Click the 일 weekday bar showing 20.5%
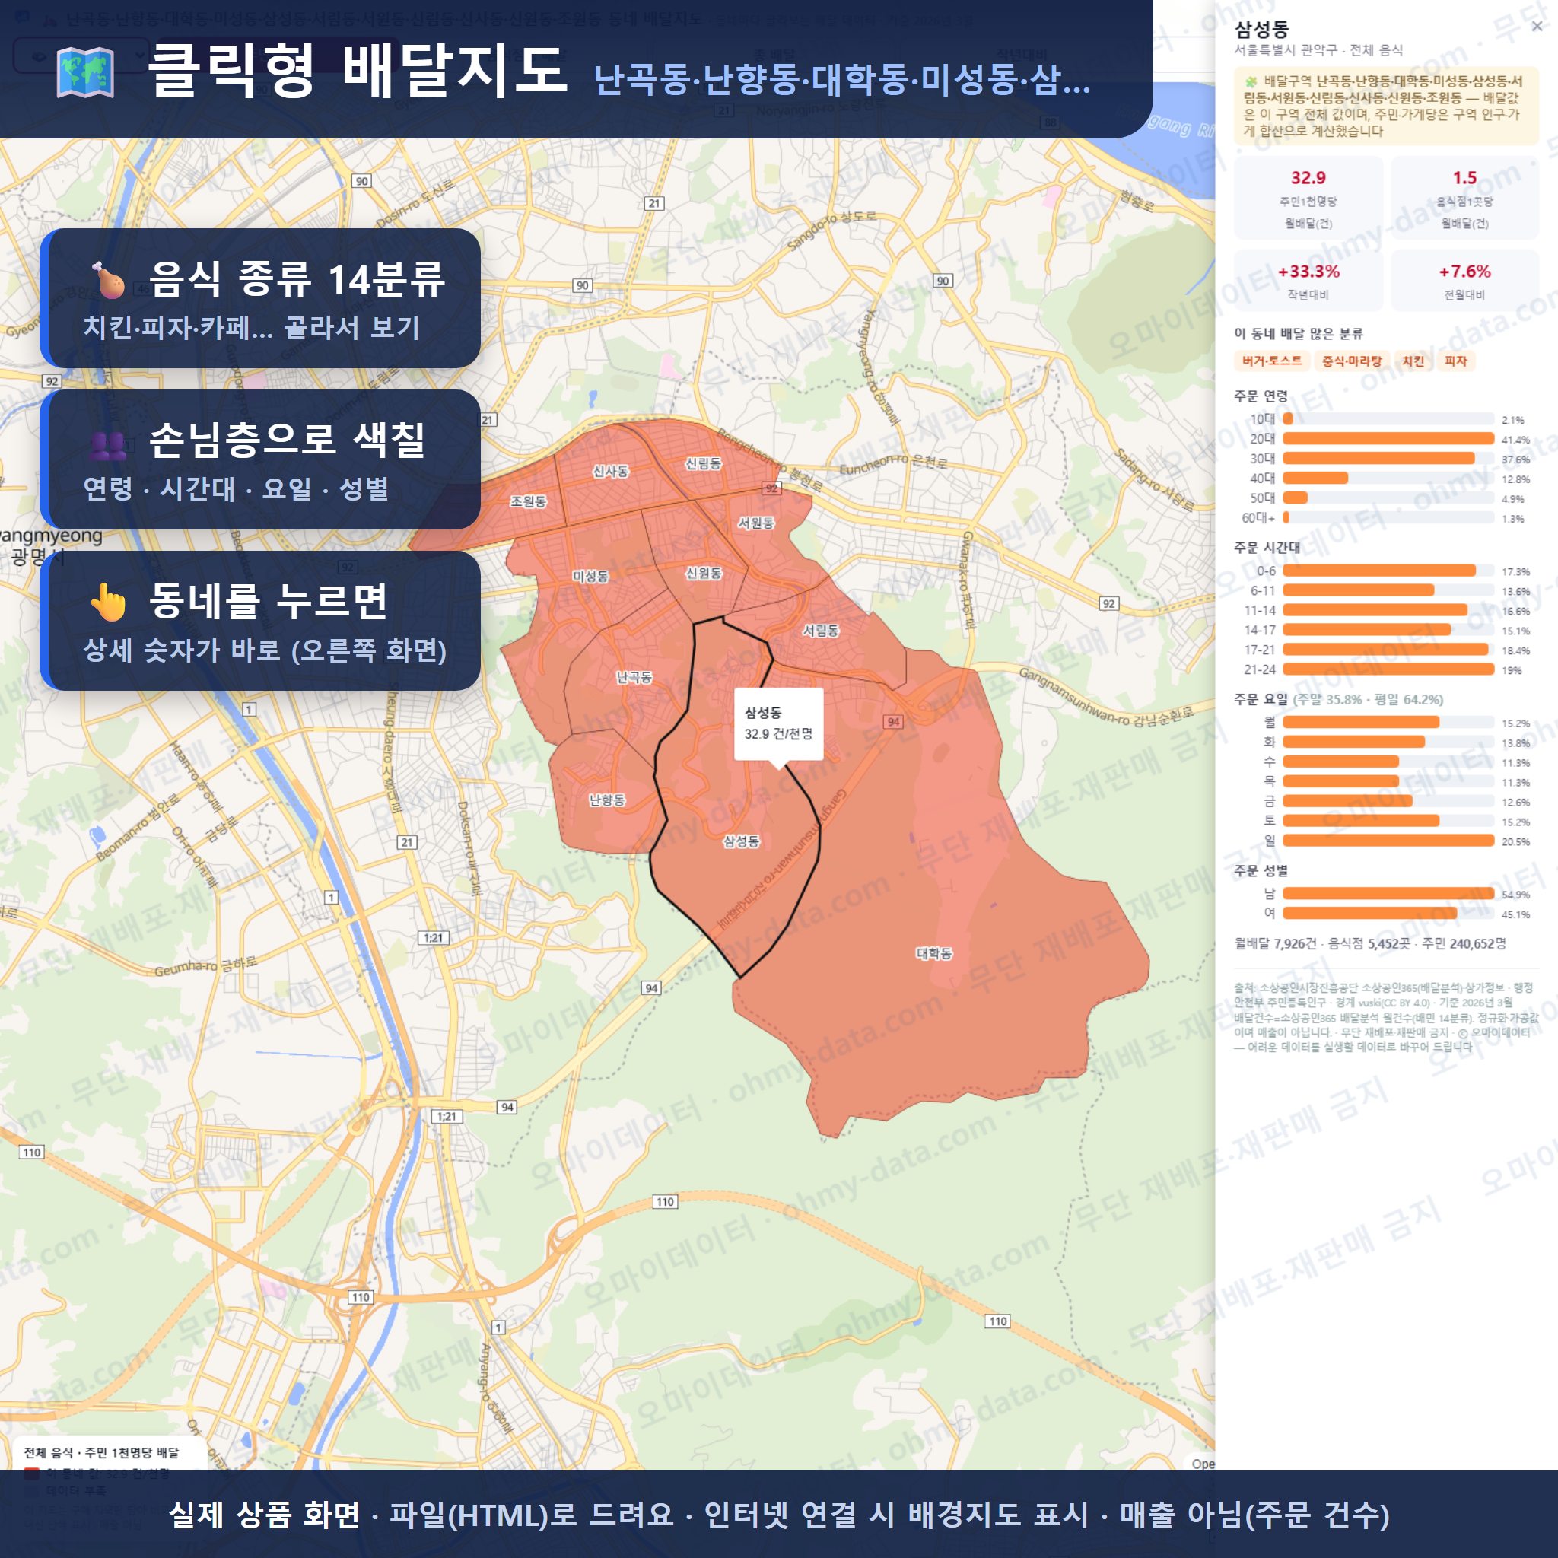Image resolution: width=1558 pixels, height=1558 pixels. 1388,841
